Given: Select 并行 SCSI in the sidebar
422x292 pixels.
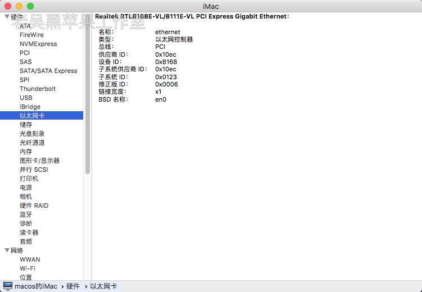Looking at the screenshot, I should pyautogui.click(x=34, y=170).
